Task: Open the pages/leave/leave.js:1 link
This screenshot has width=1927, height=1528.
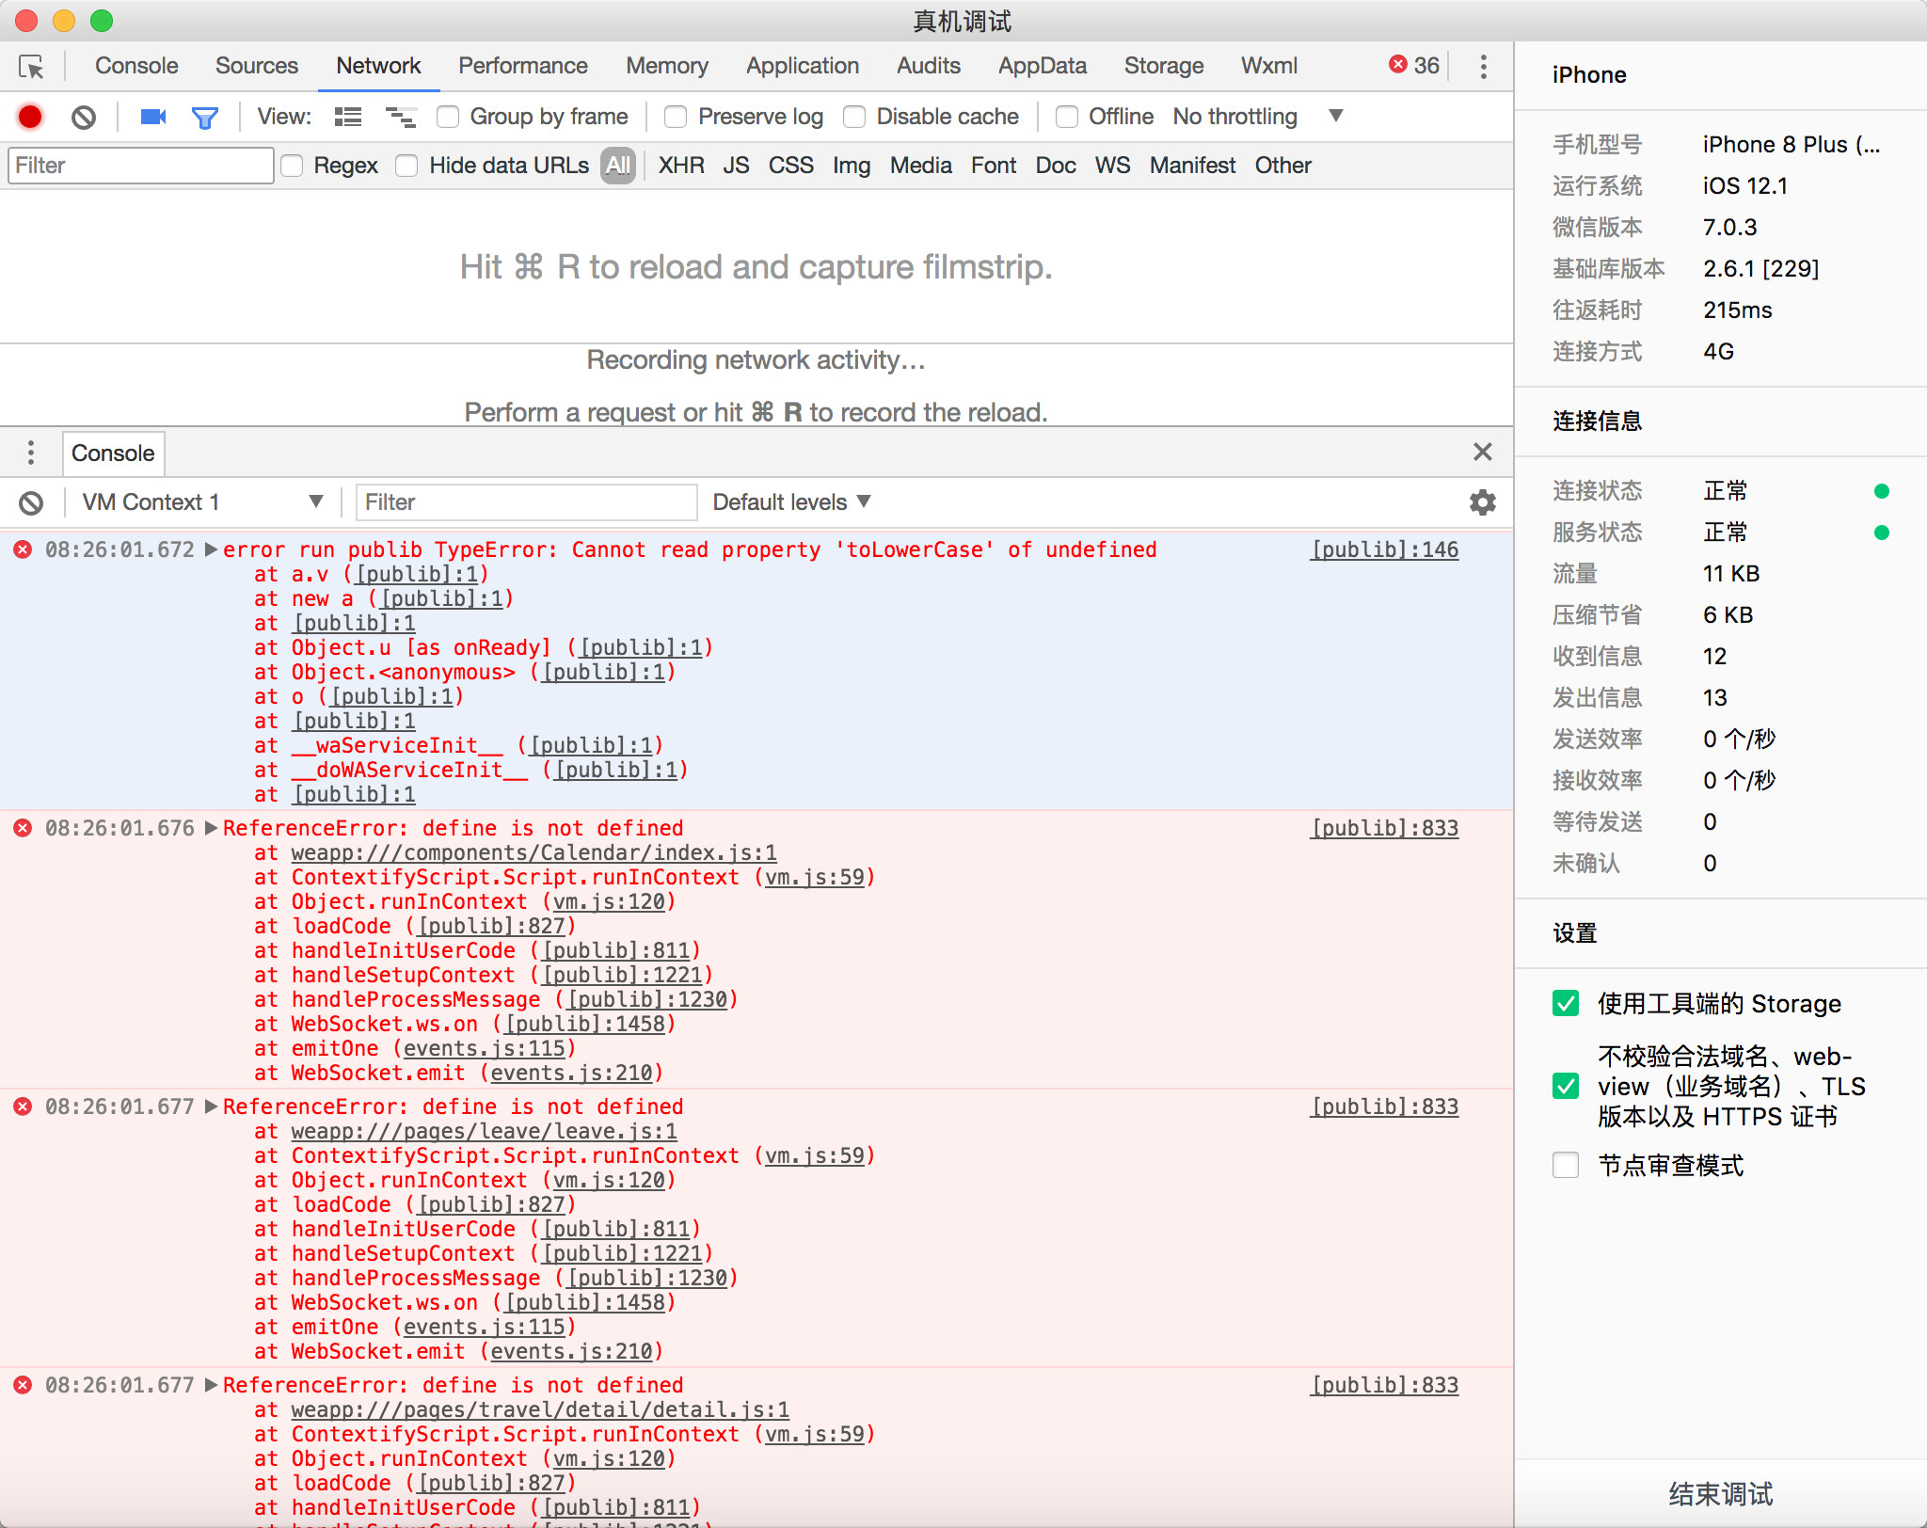Action: (x=484, y=1131)
